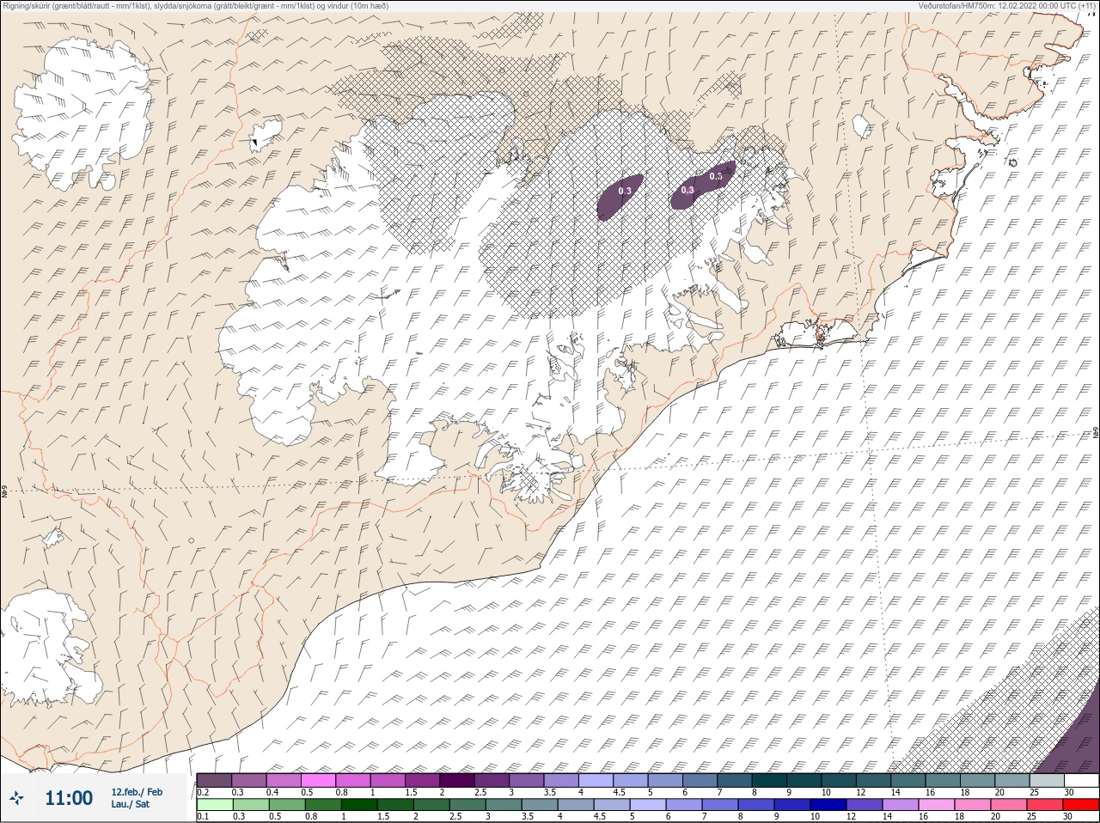
Task: Click bottom-row legend swatch between 1 and 1.5
Action: click(x=359, y=805)
